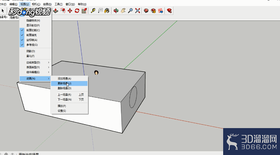Click 更新场景(U) to update scene
The image size is (280, 155).
coord(69,83)
